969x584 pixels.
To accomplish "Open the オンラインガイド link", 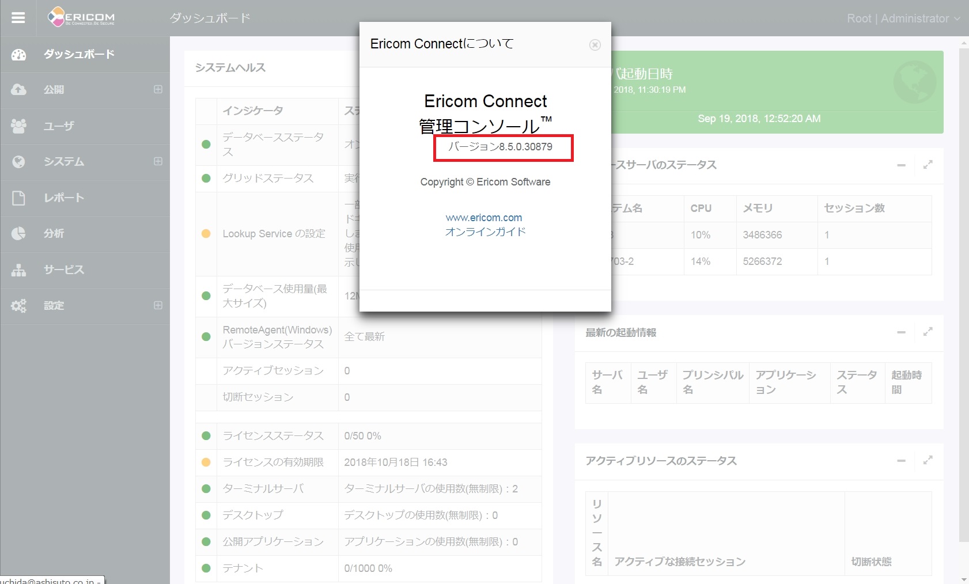I will [x=485, y=232].
